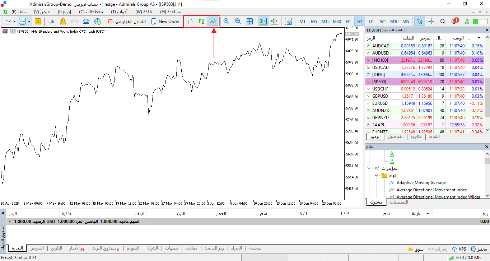This screenshot has height=261, width=490.
Task: Zoom in on the chart
Action: [x=227, y=22]
